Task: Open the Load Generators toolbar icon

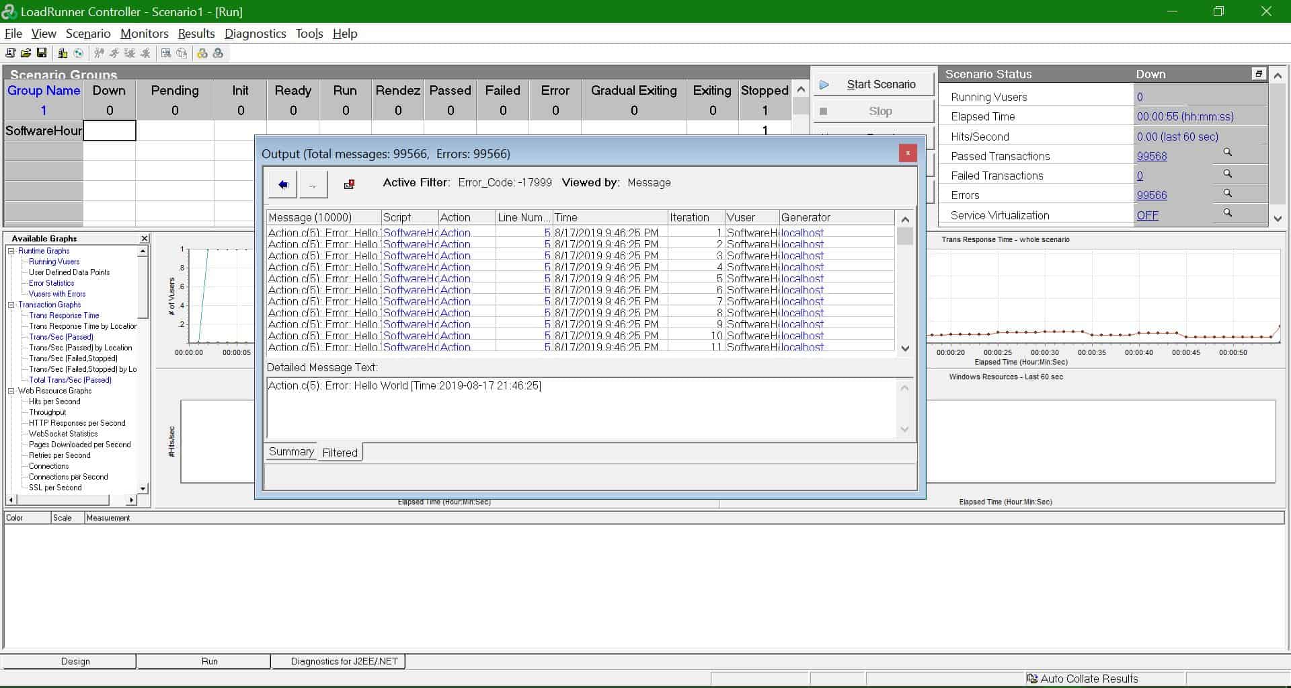Action: point(63,53)
